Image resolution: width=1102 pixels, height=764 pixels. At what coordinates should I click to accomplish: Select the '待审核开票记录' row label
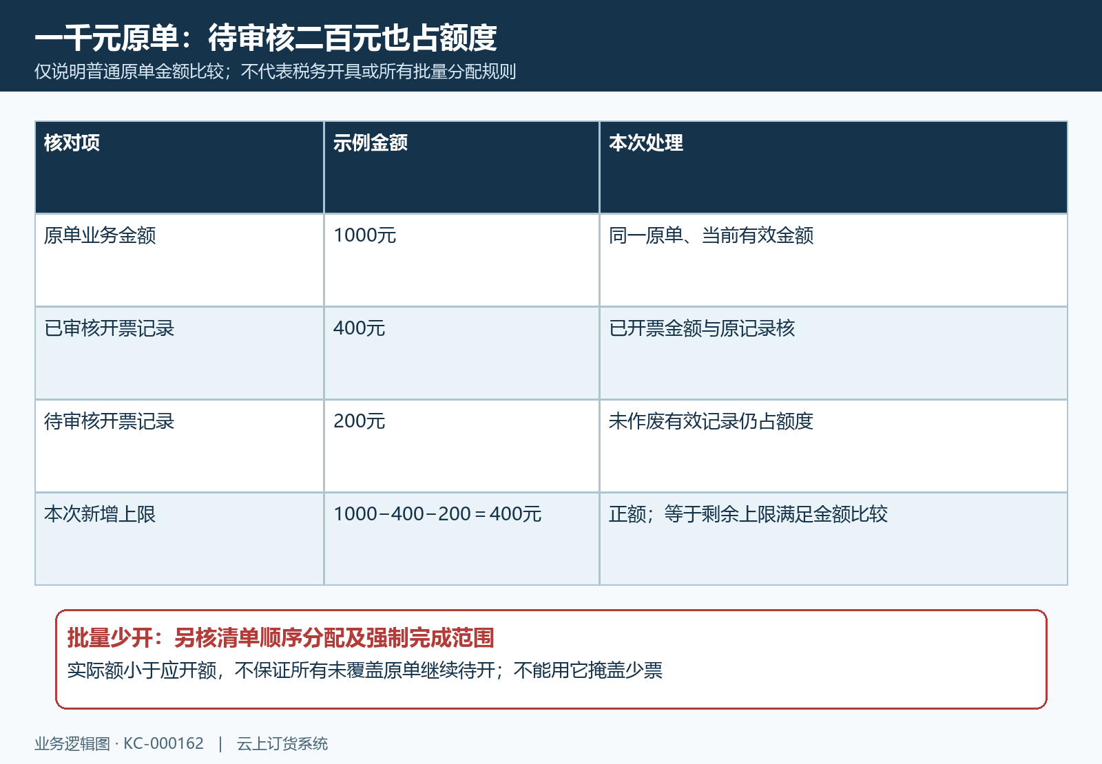110,421
